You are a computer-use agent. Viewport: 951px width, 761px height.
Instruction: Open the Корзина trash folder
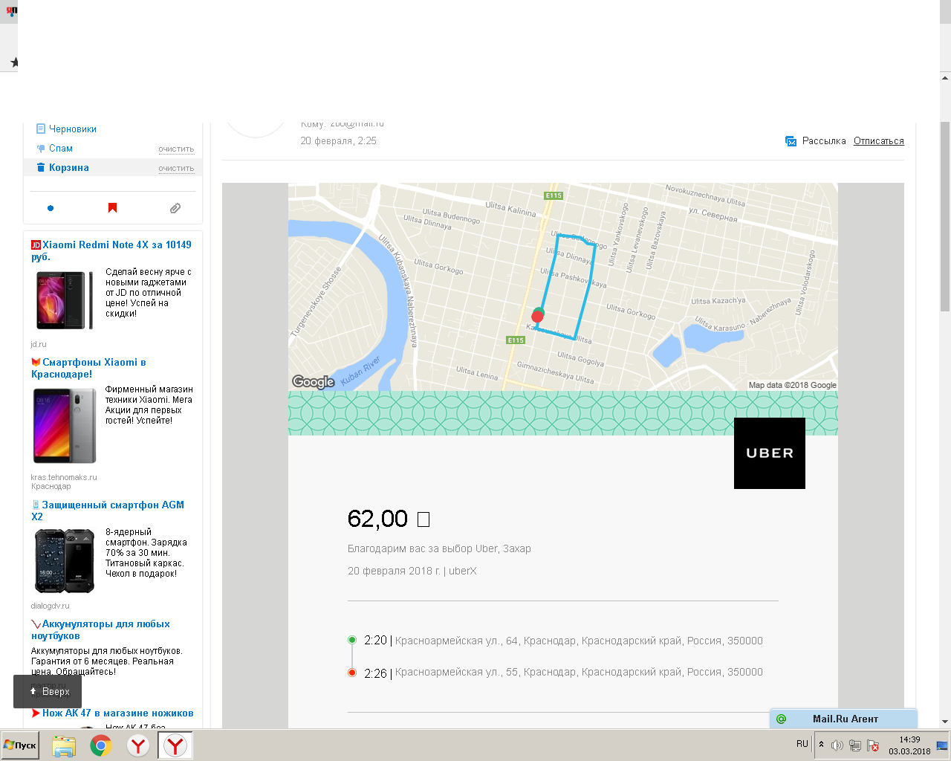[x=69, y=167]
